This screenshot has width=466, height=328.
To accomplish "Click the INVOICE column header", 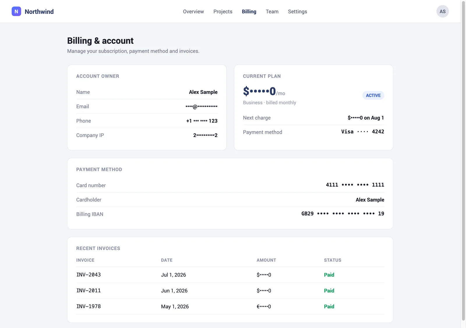I will pos(85,260).
